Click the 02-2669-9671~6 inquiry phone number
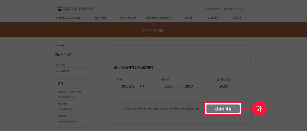 [66, 97]
